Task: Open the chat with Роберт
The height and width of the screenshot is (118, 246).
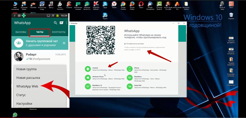Action: coord(40,57)
